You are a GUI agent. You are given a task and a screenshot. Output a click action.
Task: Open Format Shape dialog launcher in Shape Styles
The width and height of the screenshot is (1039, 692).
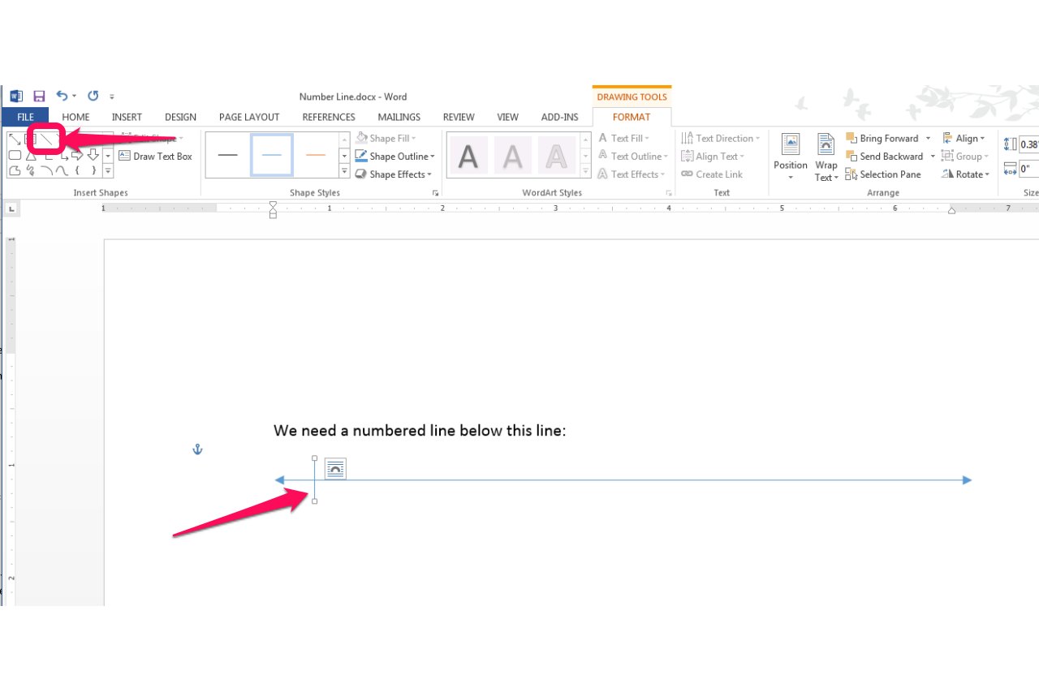point(436,193)
